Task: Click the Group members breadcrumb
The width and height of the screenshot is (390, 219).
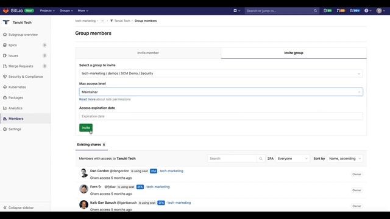Action: point(146,21)
